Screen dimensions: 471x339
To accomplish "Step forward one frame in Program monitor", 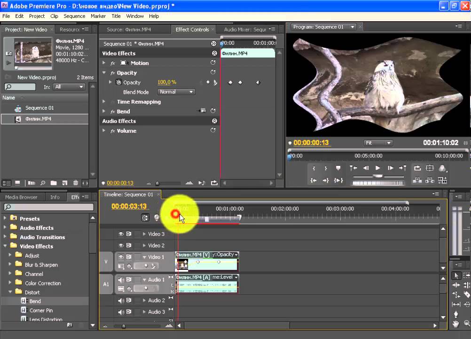I will [390, 168].
